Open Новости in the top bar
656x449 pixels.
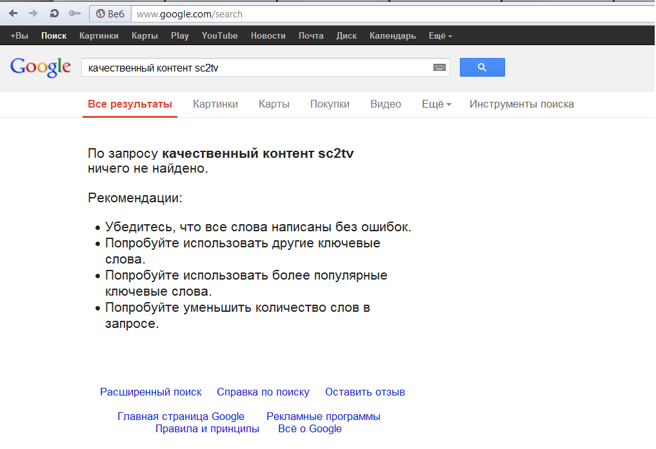(268, 36)
